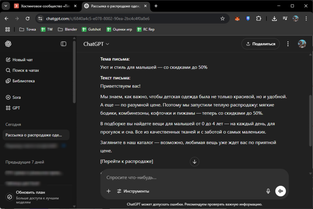Close the Рассылка о распродаже tab
Image resolution: width=313 pixels, height=209 pixels.
[x=145, y=6]
